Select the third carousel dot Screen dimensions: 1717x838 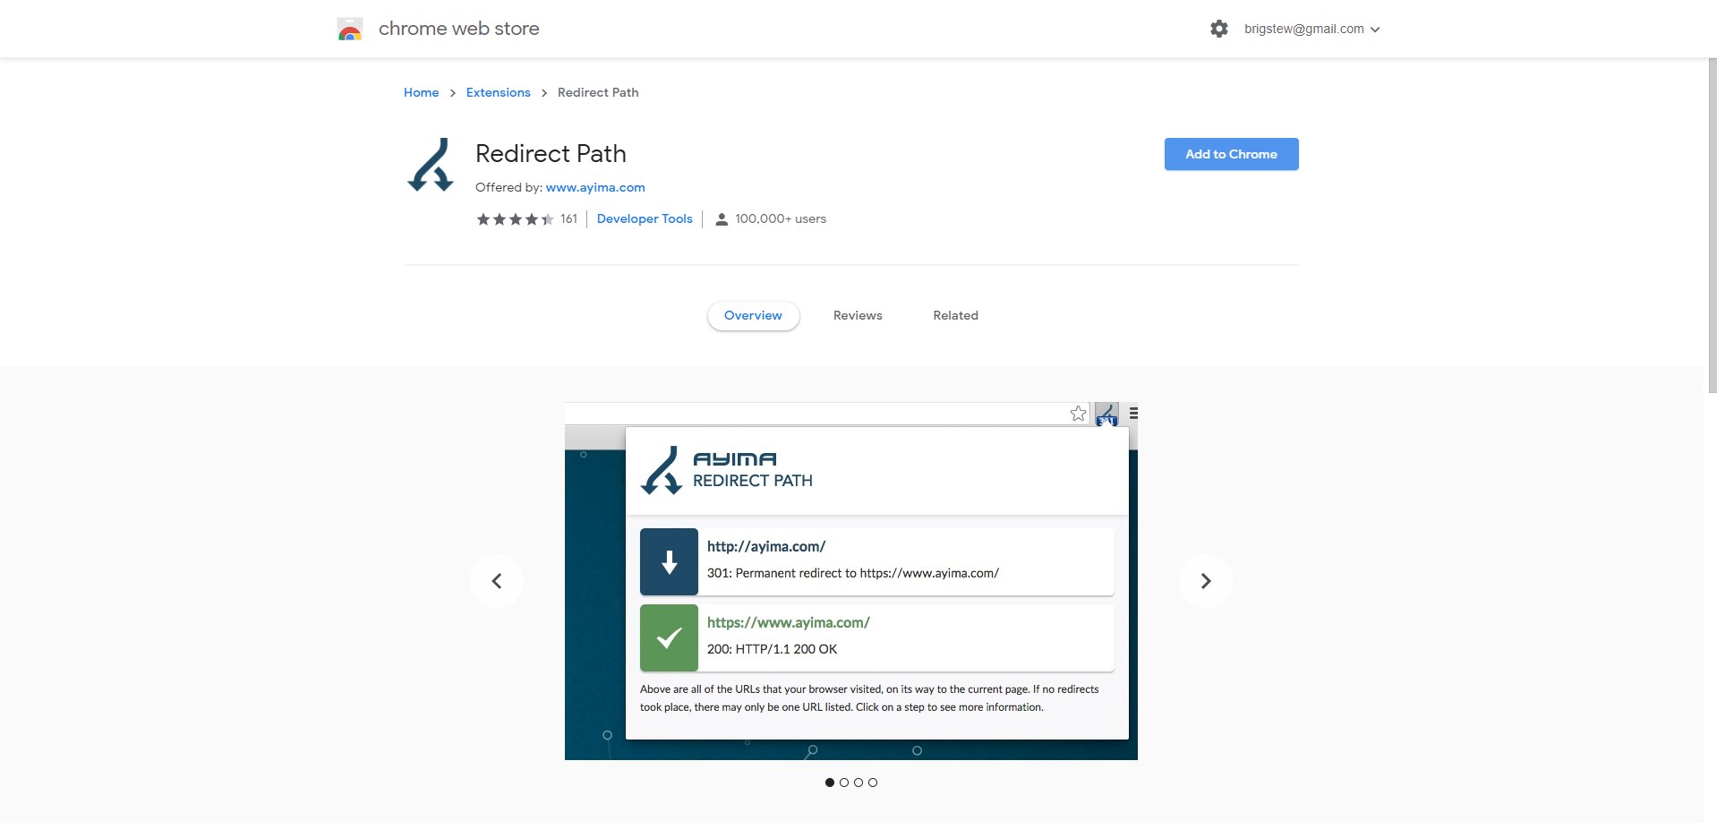pos(858,782)
